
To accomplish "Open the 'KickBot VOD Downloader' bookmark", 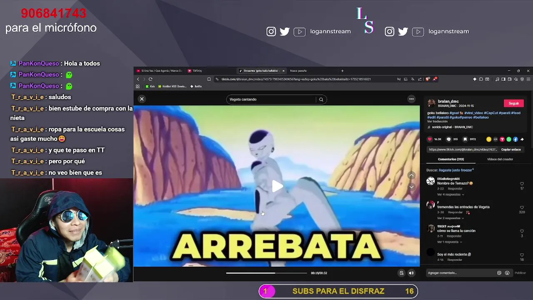I will [x=172, y=87].
